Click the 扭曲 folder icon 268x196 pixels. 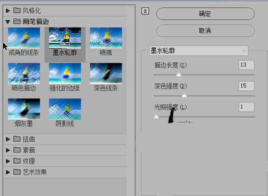[x=17, y=139]
